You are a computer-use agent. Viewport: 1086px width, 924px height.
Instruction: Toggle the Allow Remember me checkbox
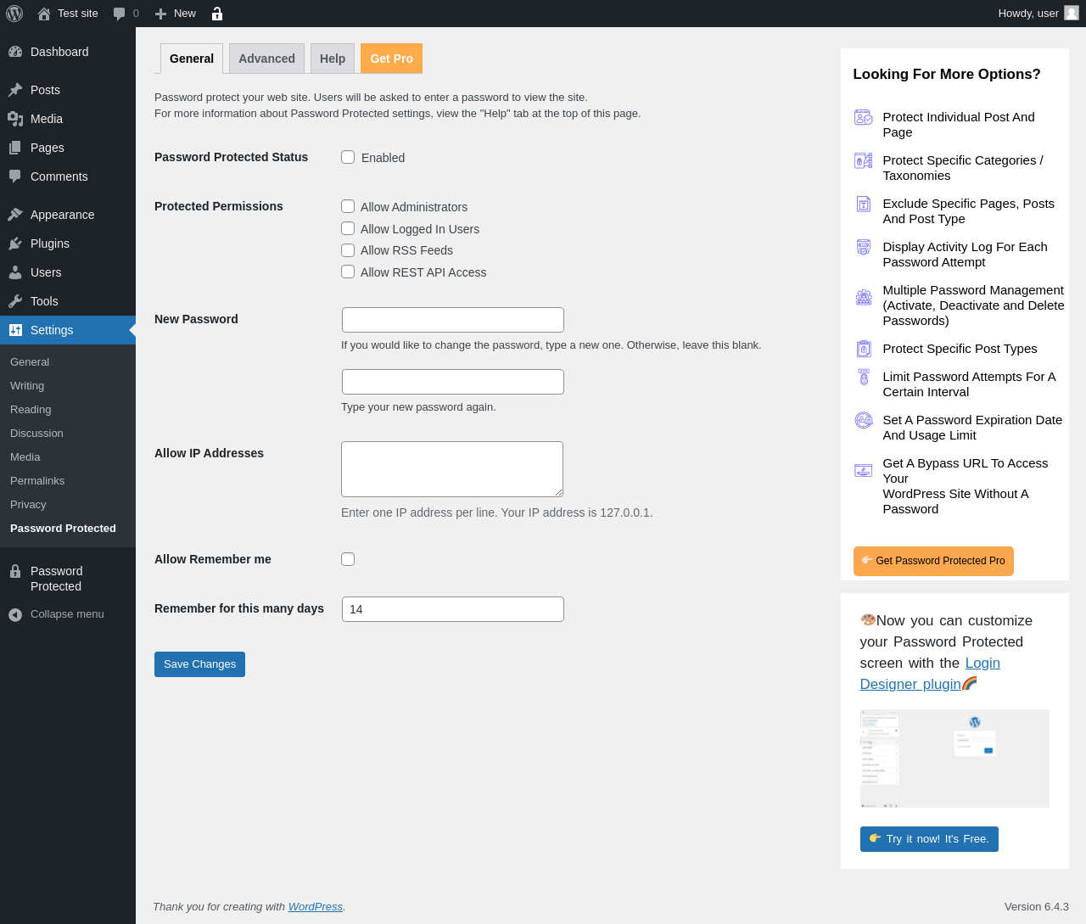[x=348, y=559]
